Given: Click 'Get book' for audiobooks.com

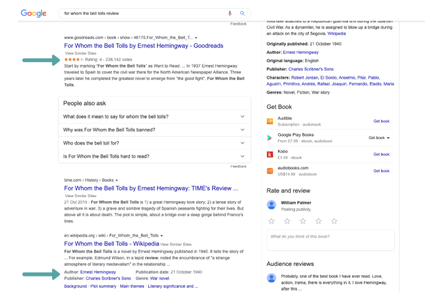Looking at the screenshot, I should tap(381, 170).
